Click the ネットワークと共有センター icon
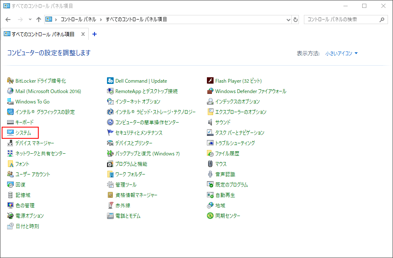The height and width of the screenshot is (258, 393). point(10,153)
